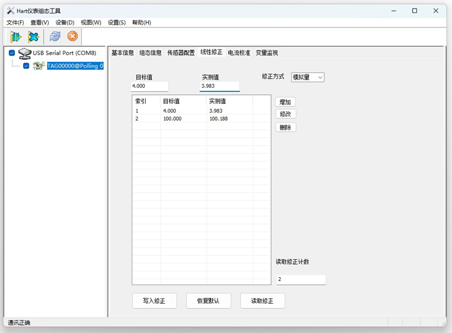Open the 设备(D) menu
This screenshot has height=333, width=452.
pos(64,23)
